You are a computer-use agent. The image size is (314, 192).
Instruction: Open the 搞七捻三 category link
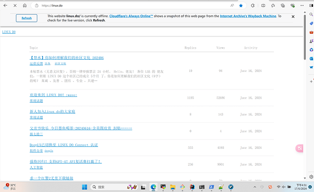[x=36, y=134]
